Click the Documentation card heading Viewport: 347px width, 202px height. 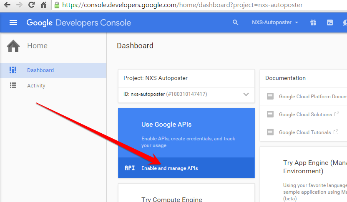tap(285, 78)
